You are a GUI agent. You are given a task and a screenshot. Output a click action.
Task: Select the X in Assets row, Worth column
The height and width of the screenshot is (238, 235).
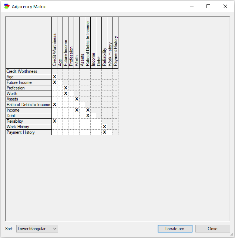tap(77, 99)
